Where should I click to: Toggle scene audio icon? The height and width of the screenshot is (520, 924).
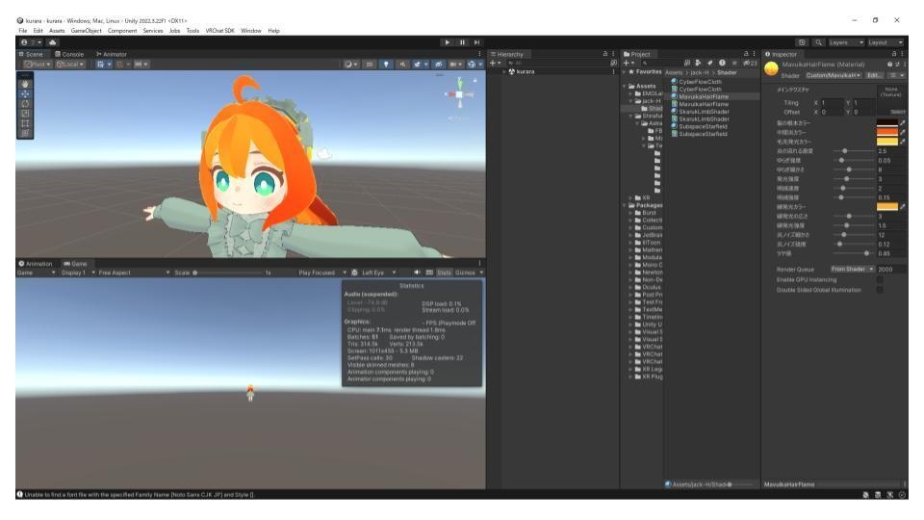(402, 65)
